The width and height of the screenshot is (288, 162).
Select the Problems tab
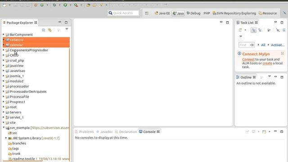pos(85,132)
